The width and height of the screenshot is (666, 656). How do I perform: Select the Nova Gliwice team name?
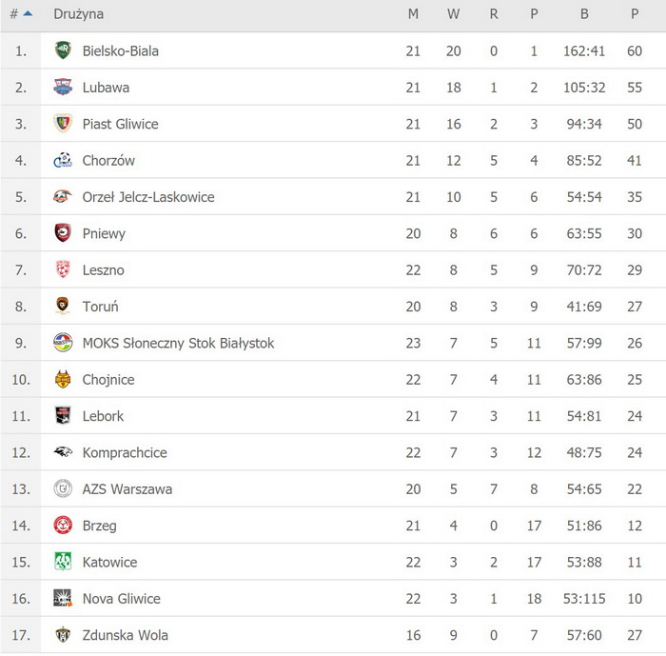pyautogui.click(x=122, y=599)
